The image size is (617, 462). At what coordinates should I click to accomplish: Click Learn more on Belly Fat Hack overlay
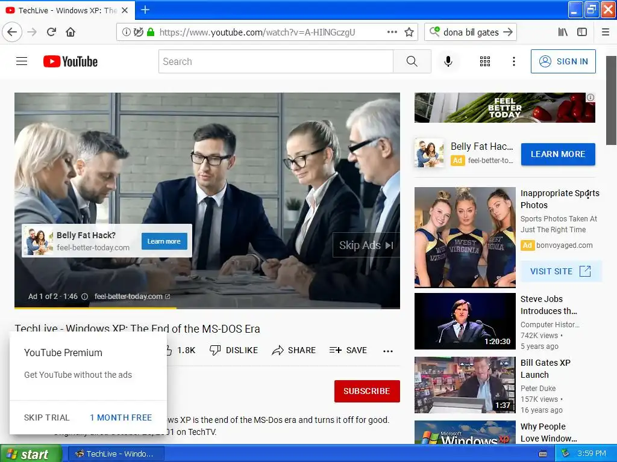coord(164,241)
